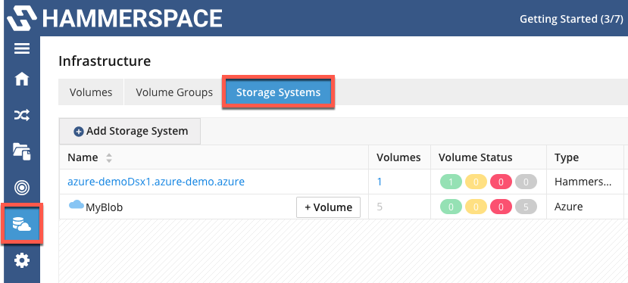Image resolution: width=628 pixels, height=283 pixels.
Task: Click plus icon on Add Storage System
Action: pyautogui.click(x=79, y=132)
